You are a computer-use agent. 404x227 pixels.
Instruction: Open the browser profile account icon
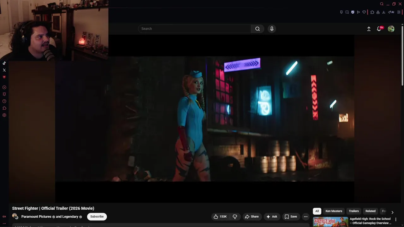tap(378, 12)
